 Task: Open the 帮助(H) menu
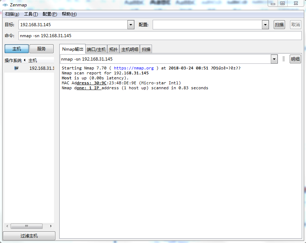(69, 14)
